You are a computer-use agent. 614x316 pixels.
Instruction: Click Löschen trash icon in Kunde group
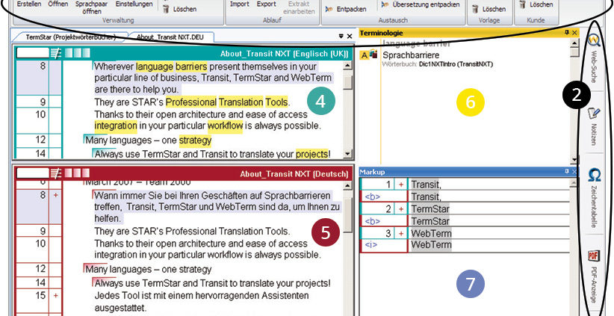[x=522, y=4]
